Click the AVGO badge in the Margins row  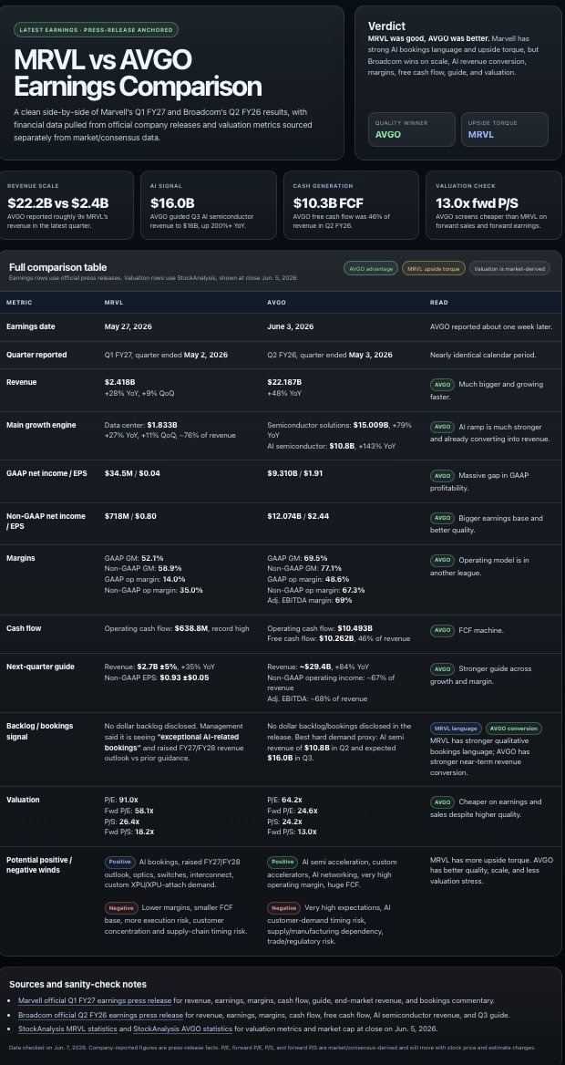(x=442, y=561)
